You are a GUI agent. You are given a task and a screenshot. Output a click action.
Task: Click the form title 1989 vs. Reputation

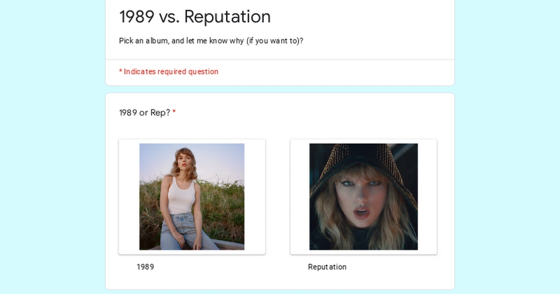point(195,16)
